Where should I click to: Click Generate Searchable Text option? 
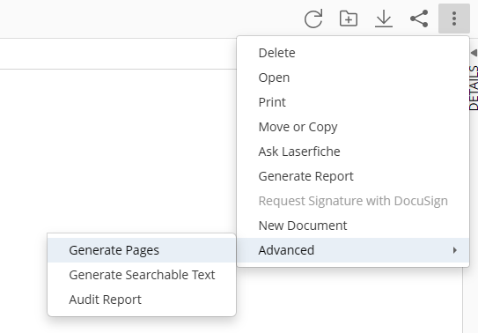pyautogui.click(x=142, y=275)
